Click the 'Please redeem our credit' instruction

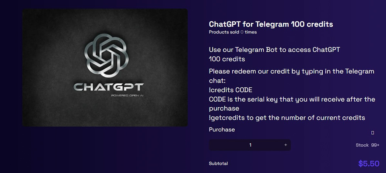291,76
